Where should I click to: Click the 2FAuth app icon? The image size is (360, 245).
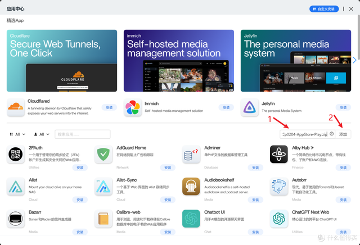coord(16,154)
